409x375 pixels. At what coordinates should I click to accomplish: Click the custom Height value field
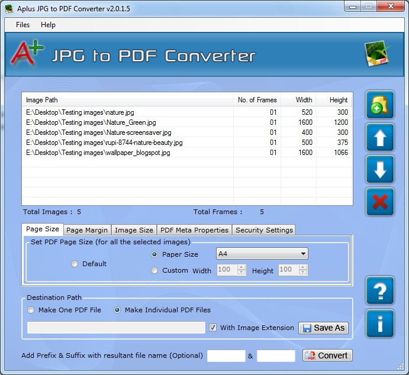[x=288, y=270]
